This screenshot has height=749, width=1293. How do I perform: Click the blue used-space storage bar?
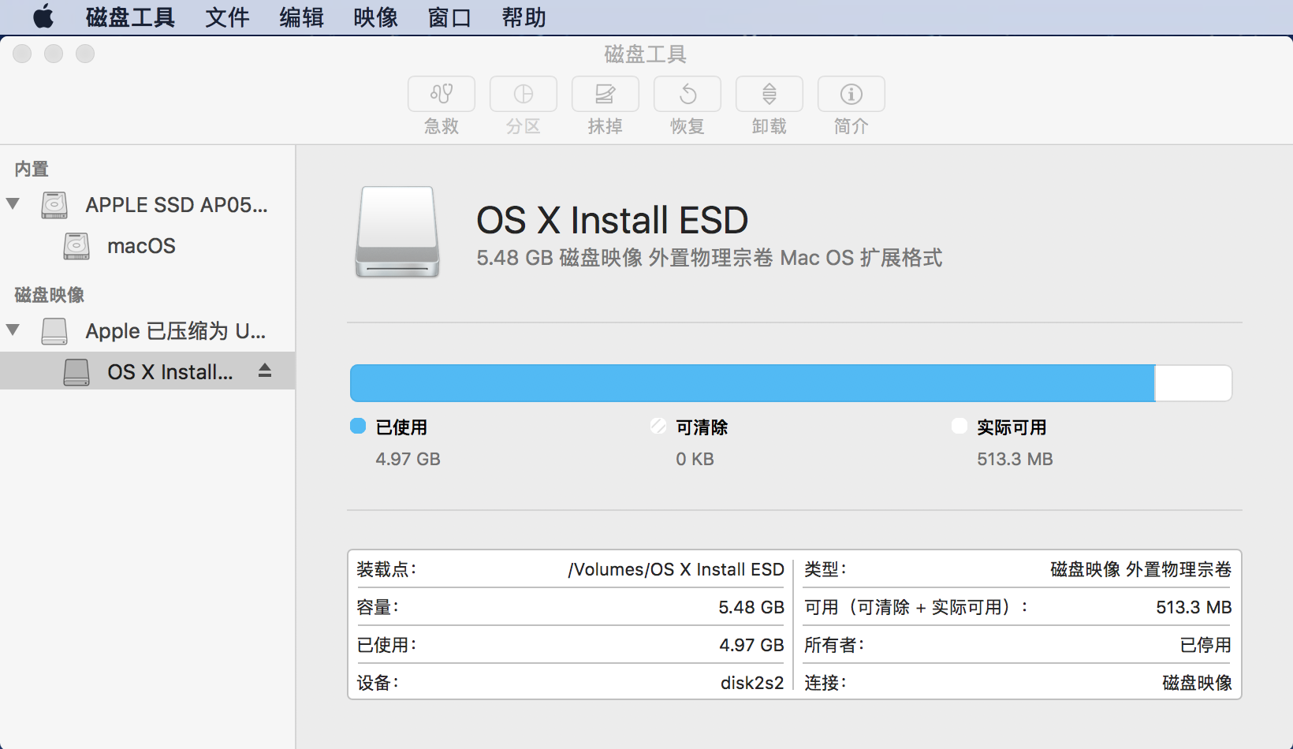(752, 383)
